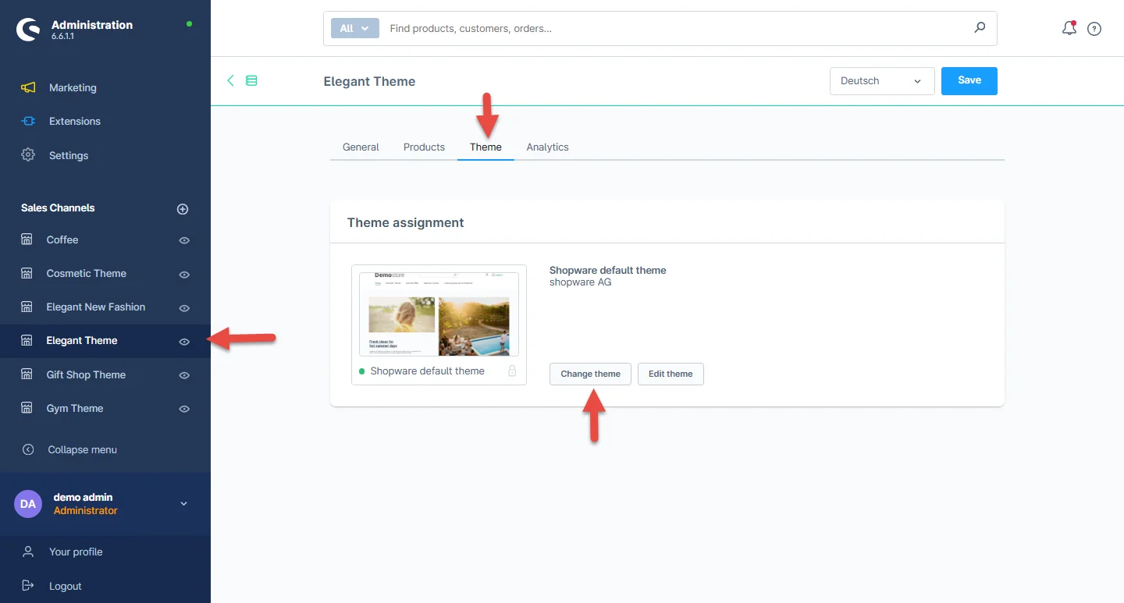Switch to the Products tab
Viewport: 1124px width, 603px height.
tap(424, 147)
